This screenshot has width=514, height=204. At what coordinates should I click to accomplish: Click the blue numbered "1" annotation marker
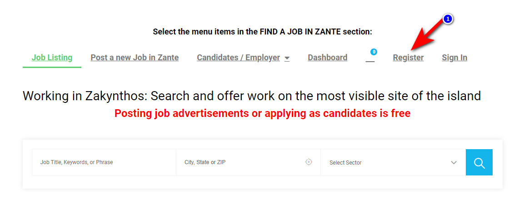click(x=448, y=19)
